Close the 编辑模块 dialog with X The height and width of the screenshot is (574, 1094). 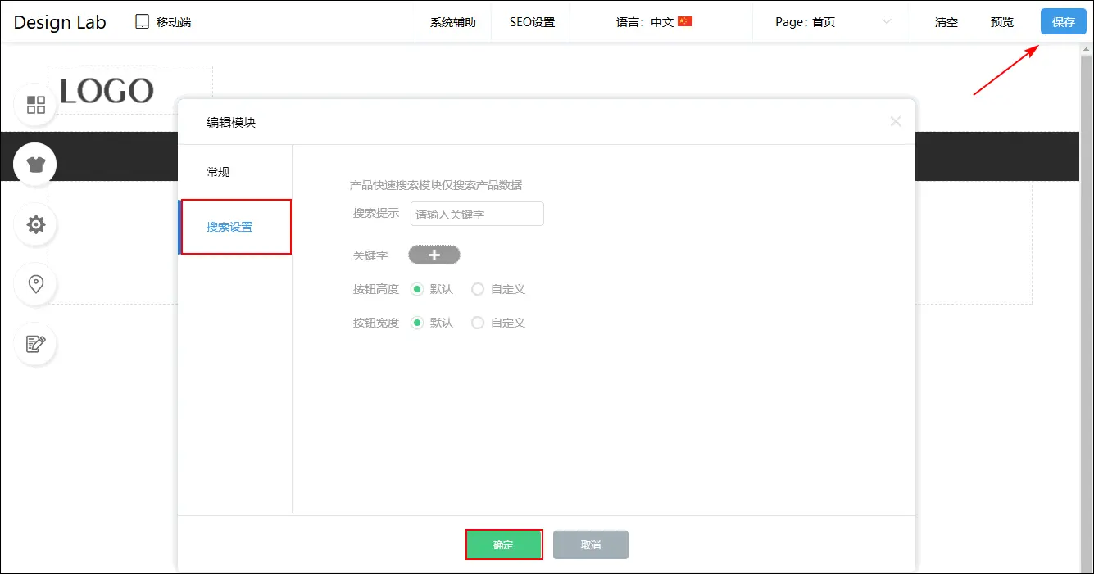tap(895, 122)
